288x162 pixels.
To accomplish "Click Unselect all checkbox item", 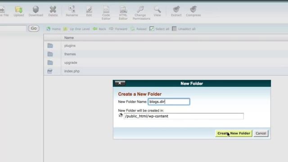I will (184, 29).
